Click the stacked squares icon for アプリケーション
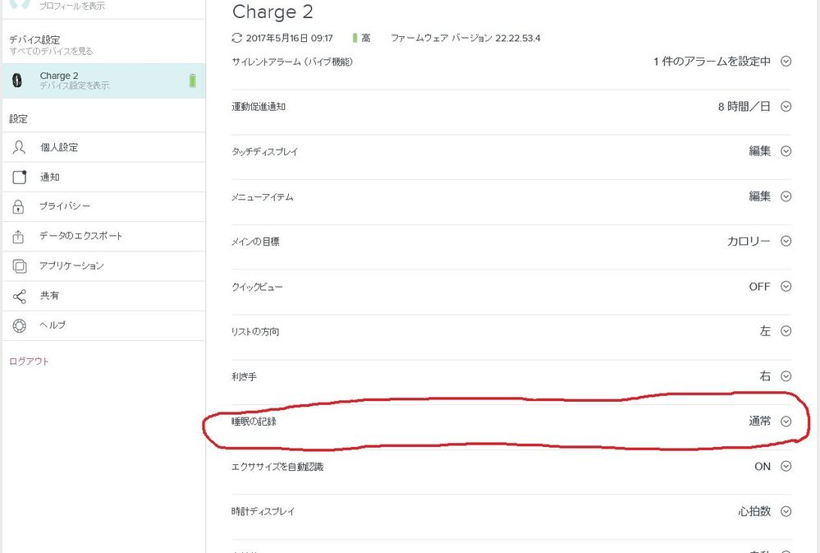Screen dimensions: 820x553 [x=20, y=266]
